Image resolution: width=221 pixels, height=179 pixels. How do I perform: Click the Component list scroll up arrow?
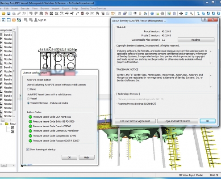click(14, 30)
